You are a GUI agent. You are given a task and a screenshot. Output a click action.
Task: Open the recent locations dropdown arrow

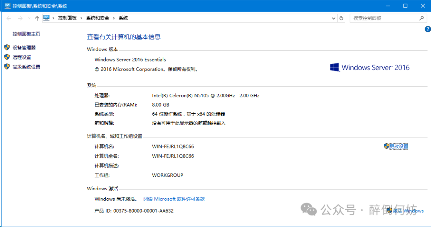click(x=29, y=18)
